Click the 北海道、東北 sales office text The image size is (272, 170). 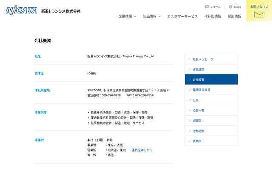[x=117, y=150]
